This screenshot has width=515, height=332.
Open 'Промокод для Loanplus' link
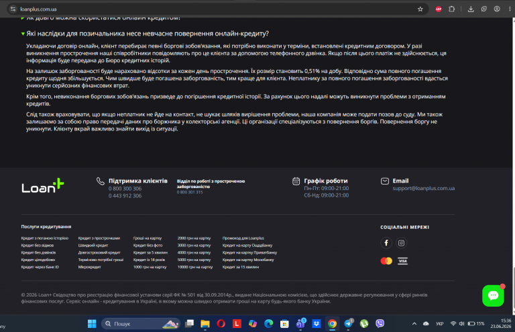(x=243, y=238)
